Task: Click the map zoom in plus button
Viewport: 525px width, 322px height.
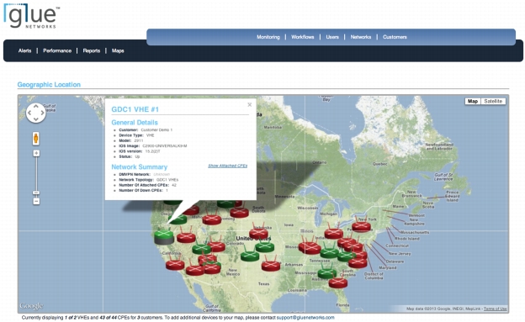Action: pos(36,153)
